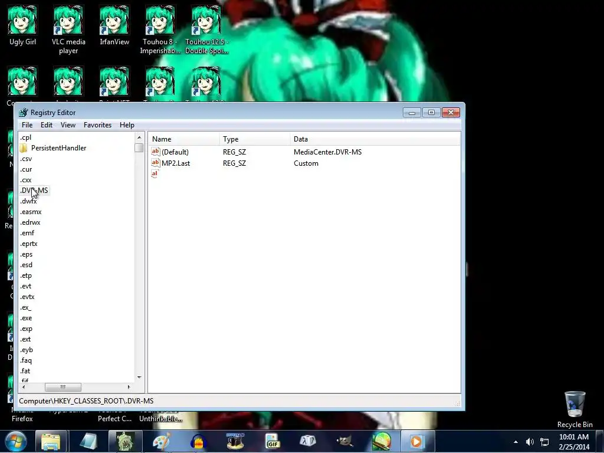Open the File menu
The height and width of the screenshot is (453, 604).
(x=27, y=125)
